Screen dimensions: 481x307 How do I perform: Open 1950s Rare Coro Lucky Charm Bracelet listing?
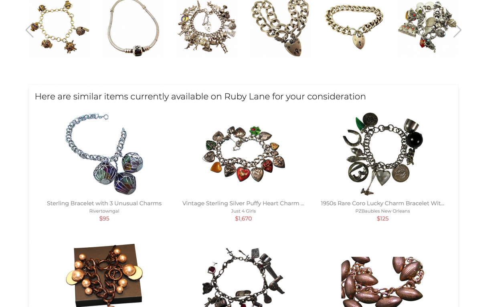[x=382, y=203]
